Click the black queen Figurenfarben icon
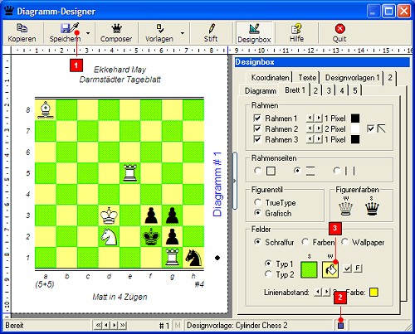 (372, 209)
